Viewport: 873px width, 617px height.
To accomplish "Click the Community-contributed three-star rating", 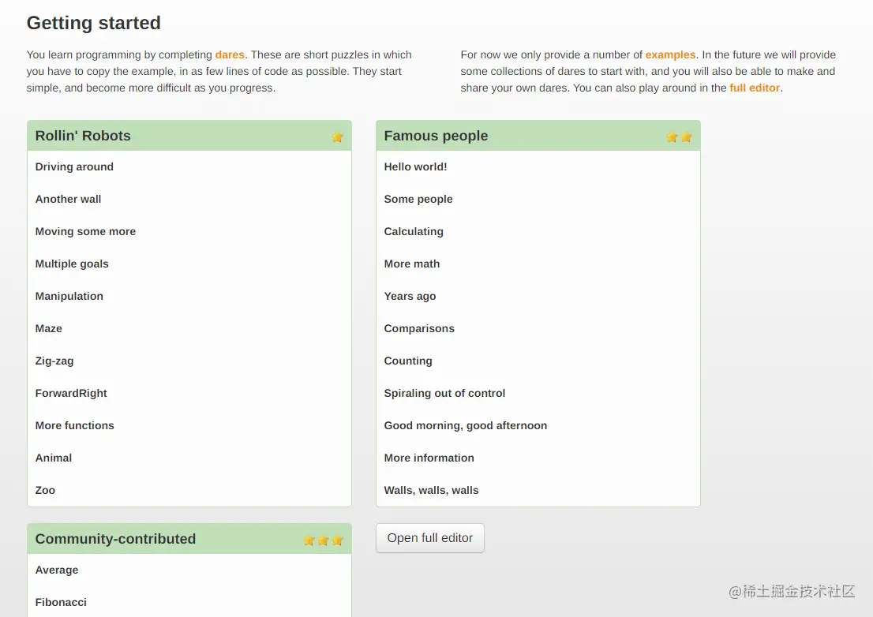I will (323, 540).
